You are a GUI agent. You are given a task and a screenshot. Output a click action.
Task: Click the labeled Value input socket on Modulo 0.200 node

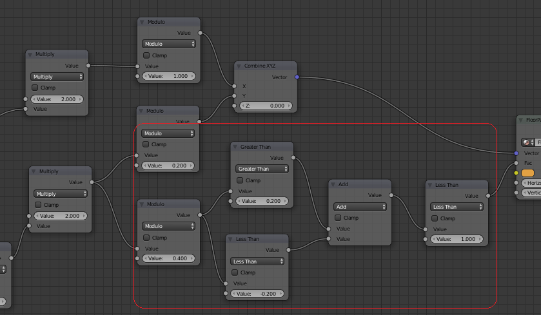pos(137,155)
